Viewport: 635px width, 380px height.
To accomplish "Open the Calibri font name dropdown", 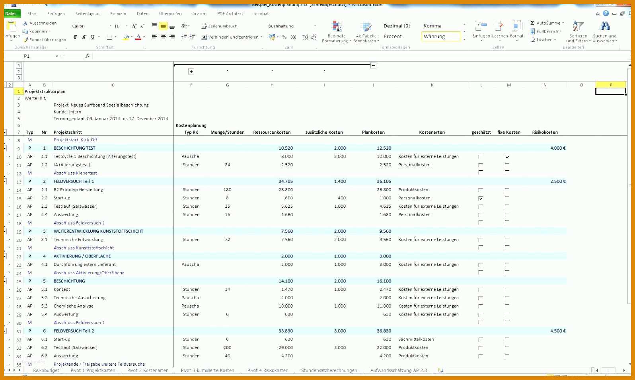I will [x=111, y=26].
